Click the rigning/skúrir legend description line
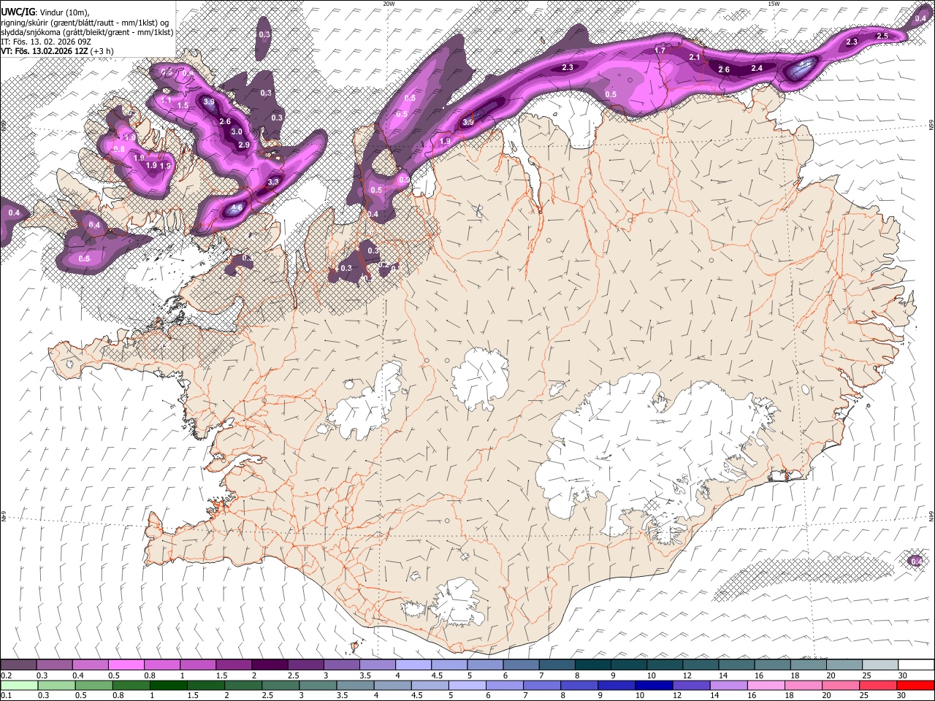 [85, 23]
